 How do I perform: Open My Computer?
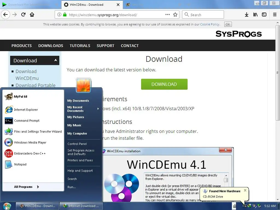coord(77,133)
